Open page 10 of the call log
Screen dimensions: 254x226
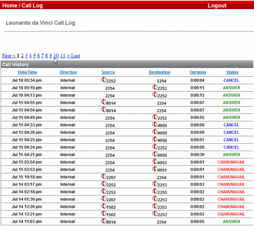56,56
